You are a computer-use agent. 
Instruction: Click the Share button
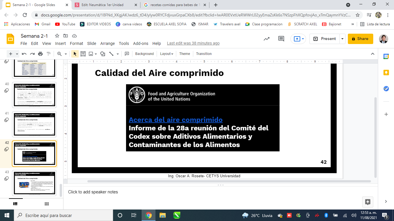pyautogui.click(x=361, y=39)
